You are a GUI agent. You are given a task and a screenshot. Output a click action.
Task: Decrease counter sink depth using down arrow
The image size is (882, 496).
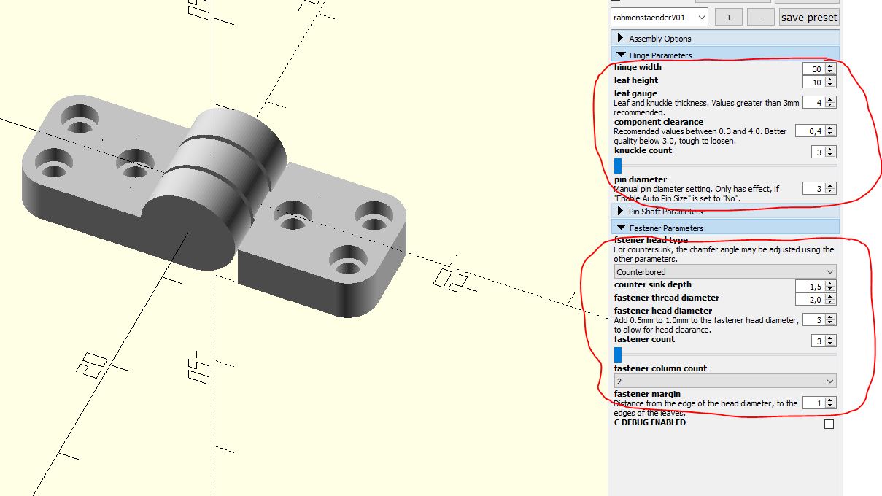click(x=831, y=289)
